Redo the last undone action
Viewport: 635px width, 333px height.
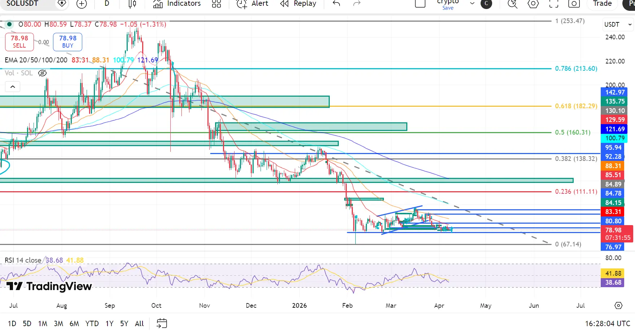(x=357, y=4)
